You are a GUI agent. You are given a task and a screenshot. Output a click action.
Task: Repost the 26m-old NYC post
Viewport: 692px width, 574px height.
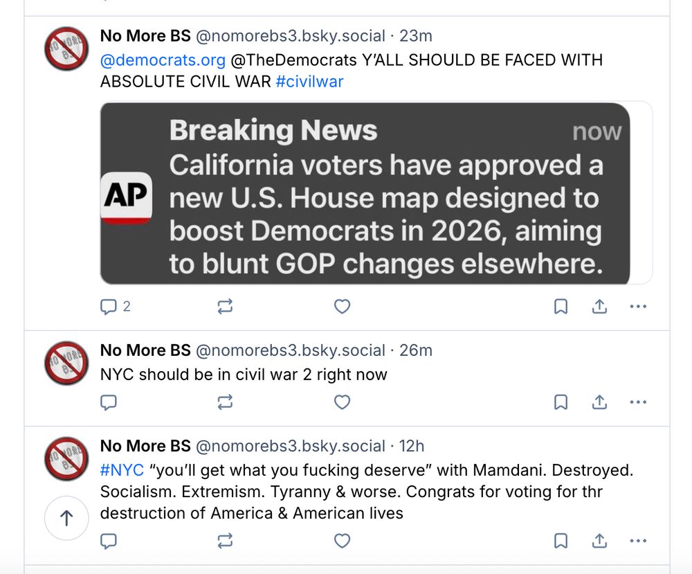225,402
